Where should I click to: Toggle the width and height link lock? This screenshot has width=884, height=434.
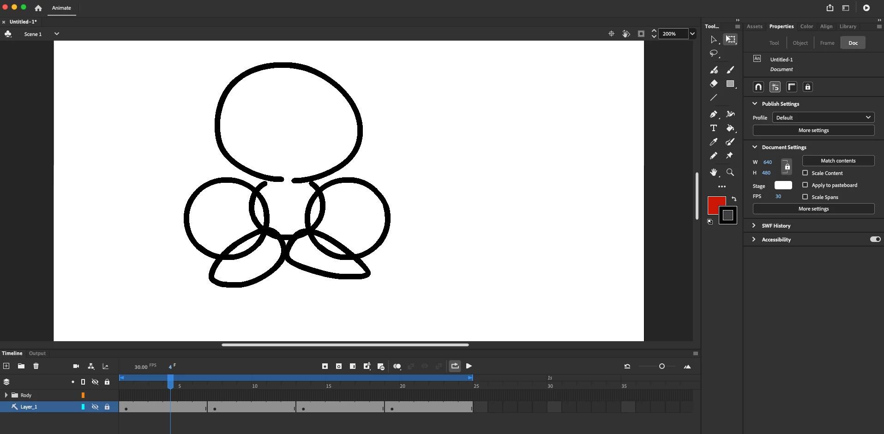point(787,167)
